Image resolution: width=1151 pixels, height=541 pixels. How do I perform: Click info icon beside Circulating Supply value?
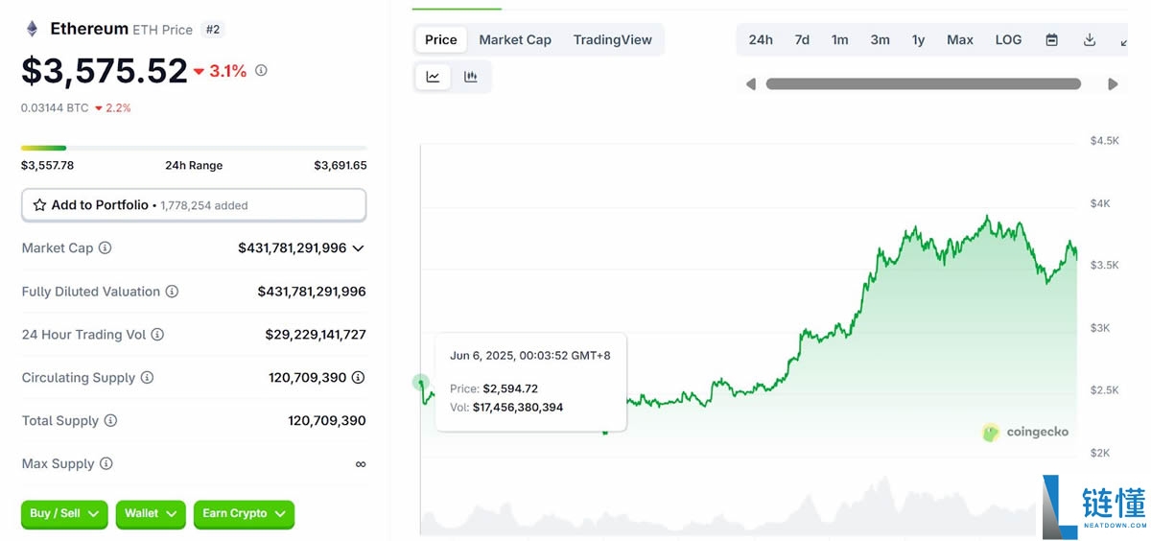click(358, 378)
